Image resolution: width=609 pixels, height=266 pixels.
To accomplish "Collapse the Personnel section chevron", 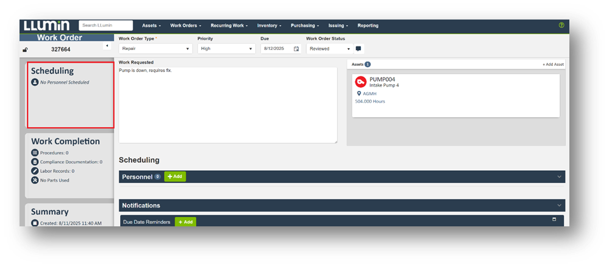I will coord(559,176).
